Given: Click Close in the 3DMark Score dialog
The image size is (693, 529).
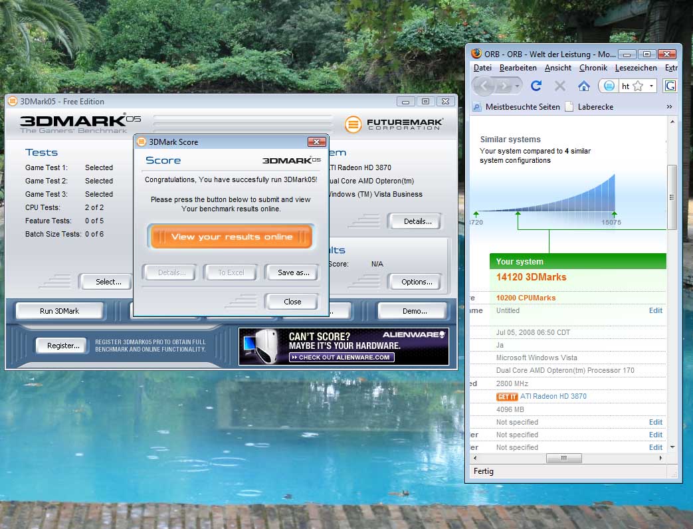Looking at the screenshot, I should 291,302.
